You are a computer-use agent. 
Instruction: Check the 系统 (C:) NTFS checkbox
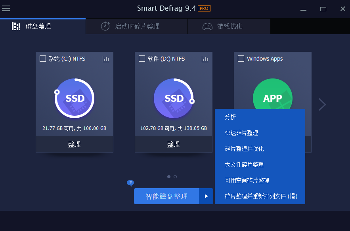click(43, 59)
